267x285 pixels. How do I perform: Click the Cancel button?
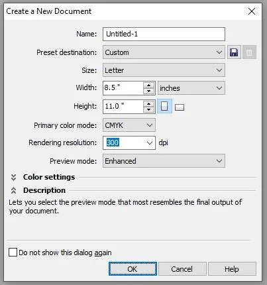click(x=182, y=269)
